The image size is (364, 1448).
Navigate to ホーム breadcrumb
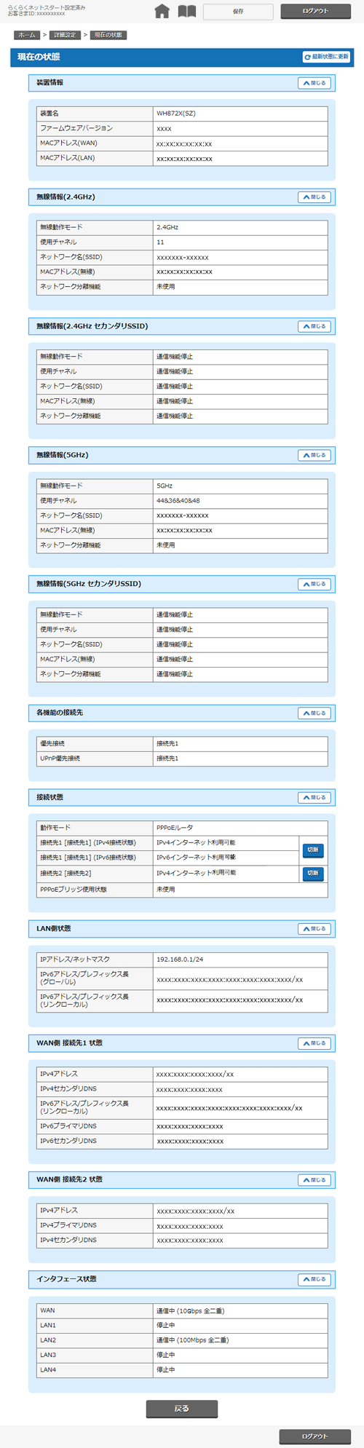[26, 35]
